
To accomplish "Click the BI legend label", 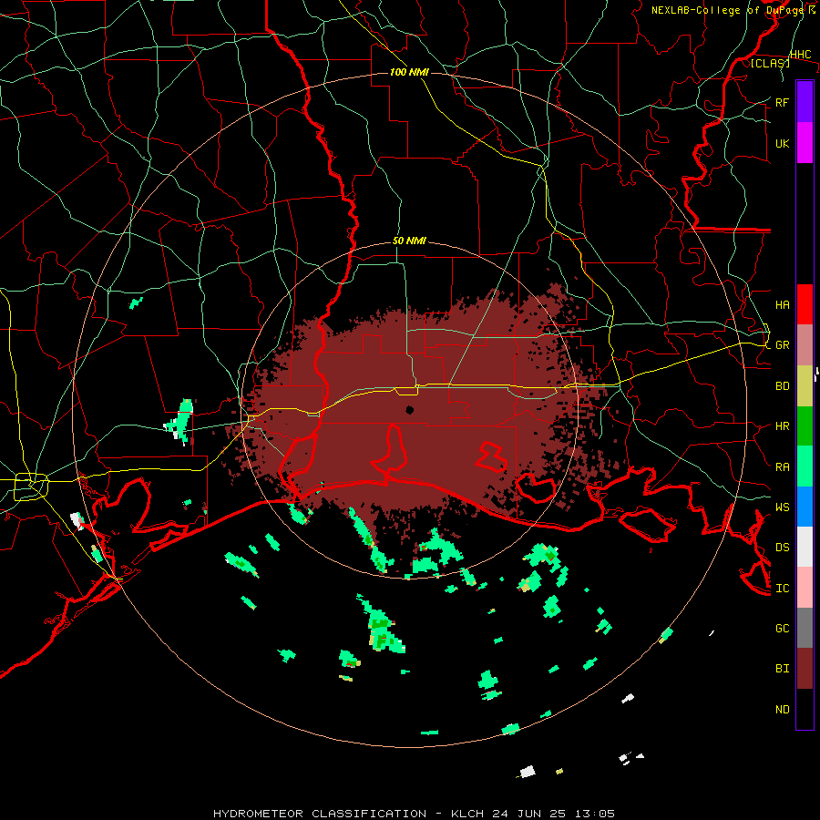I will [782, 669].
